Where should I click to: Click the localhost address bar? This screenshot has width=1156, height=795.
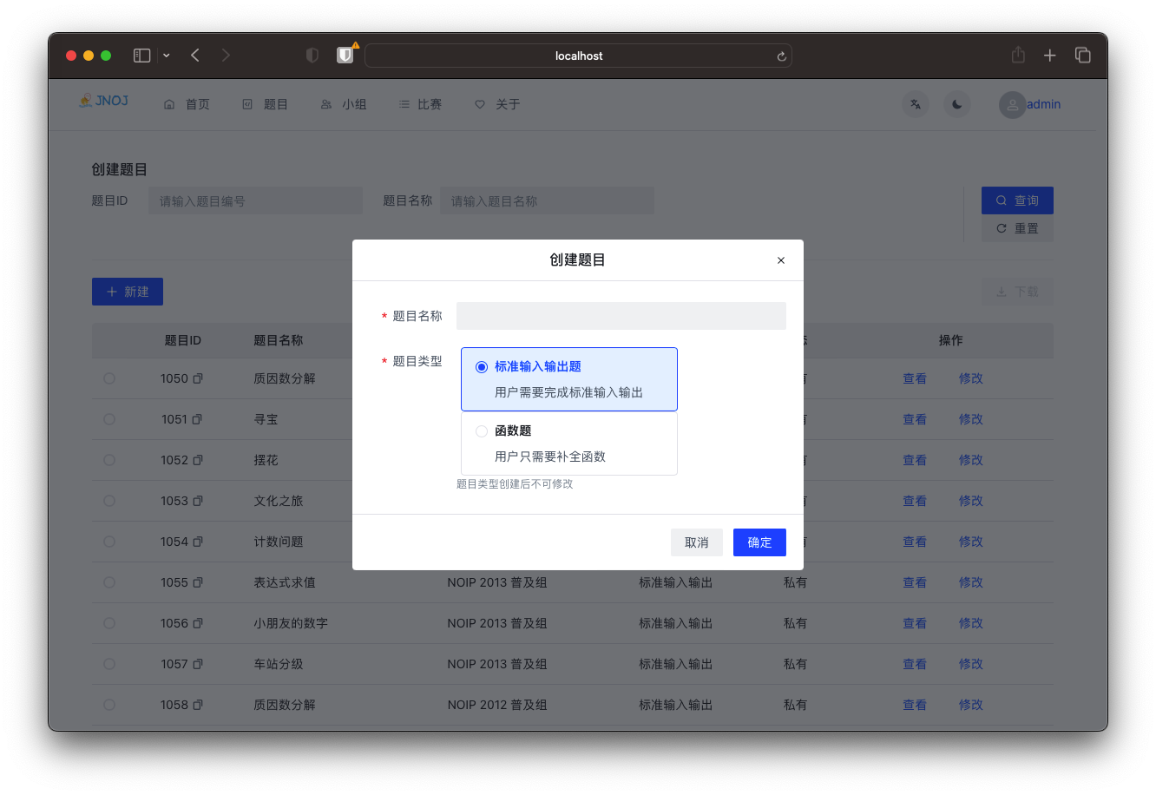click(x=578, y=56)
